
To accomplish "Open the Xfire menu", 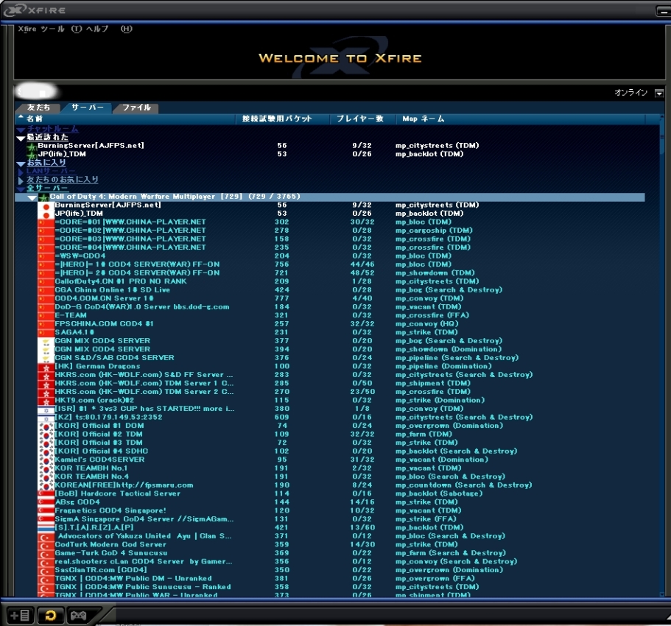I will [x=27, y=29].
